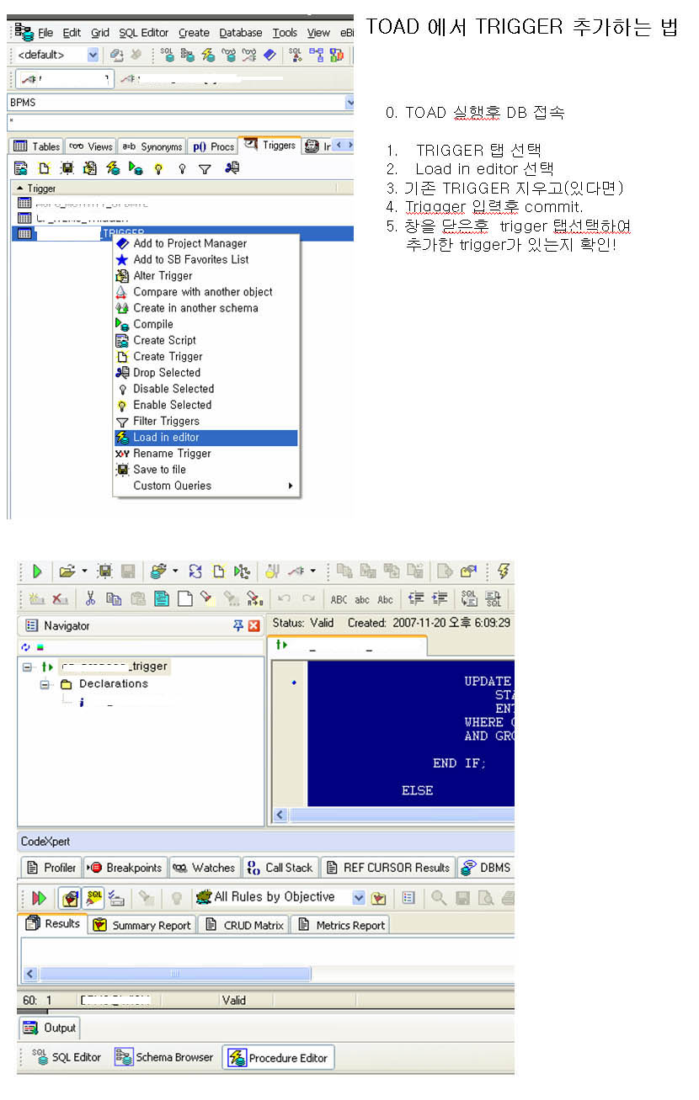Choose Save to file in context menu
Screen dimensions: 699x1100
(x=205, y=470)
